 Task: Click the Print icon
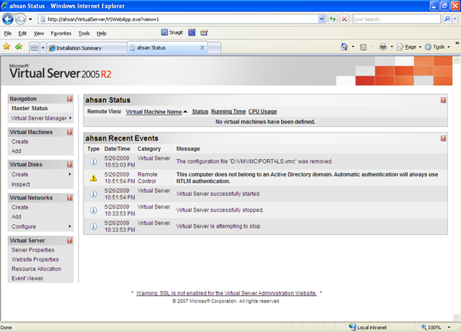point(382,47)
